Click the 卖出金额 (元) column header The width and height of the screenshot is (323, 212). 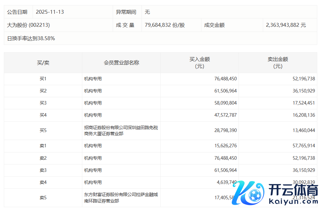(x=278, y=63)
